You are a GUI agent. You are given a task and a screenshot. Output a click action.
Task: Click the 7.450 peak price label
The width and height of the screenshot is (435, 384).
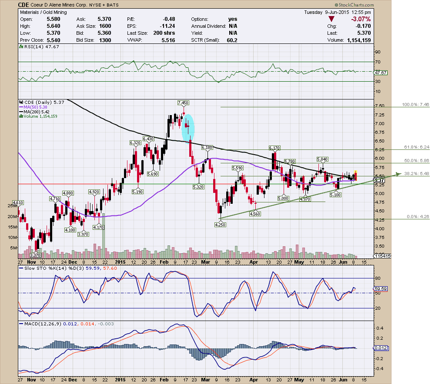[x=183, y=103]
